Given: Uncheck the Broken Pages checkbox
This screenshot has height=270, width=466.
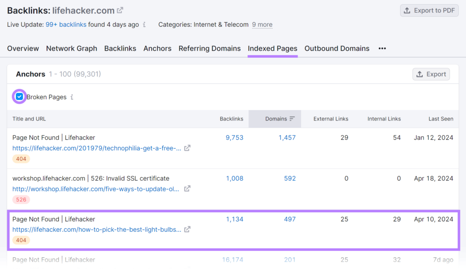Looking at the screenshot, I should tap(19, 97).
